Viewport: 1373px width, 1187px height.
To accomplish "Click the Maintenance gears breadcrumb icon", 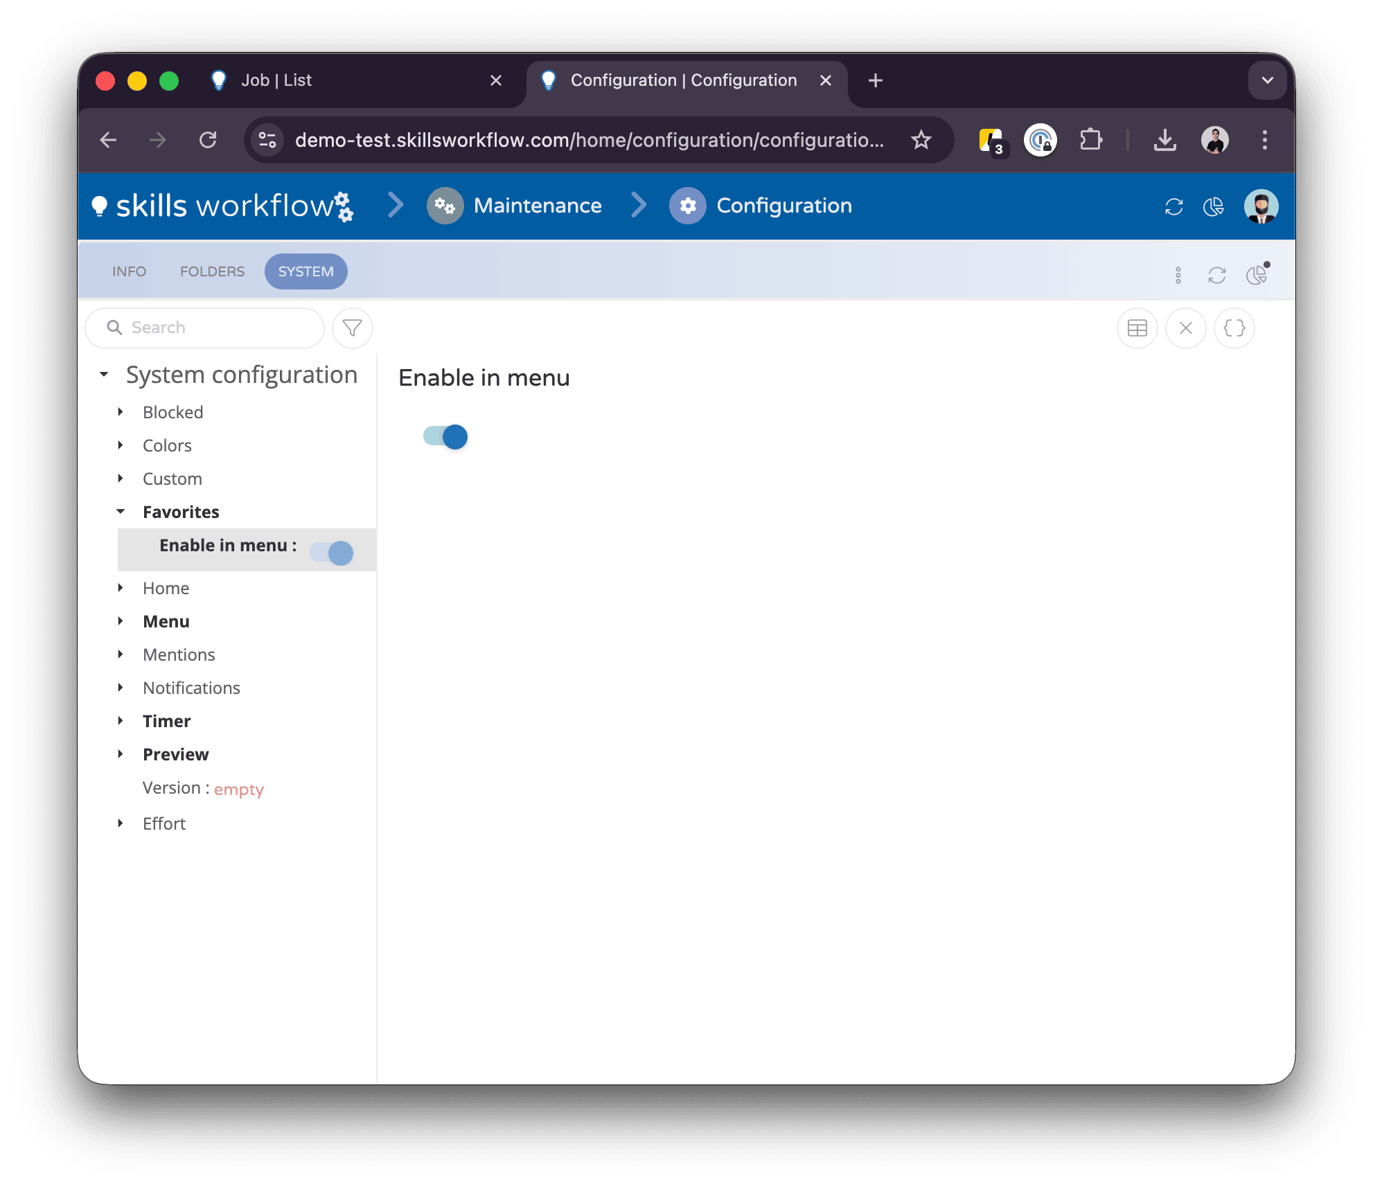I will point(445,206).
